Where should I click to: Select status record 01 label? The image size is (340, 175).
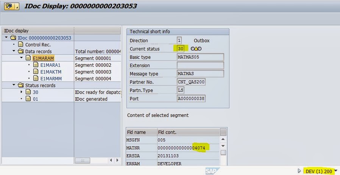tap(35, 99)
